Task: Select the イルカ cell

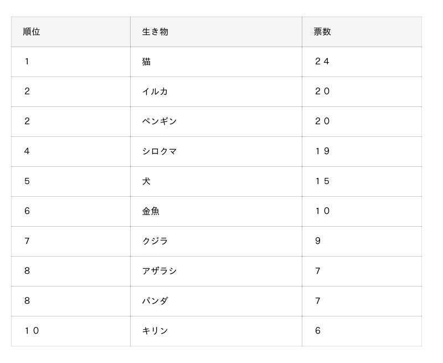Action: coord(155,91)
